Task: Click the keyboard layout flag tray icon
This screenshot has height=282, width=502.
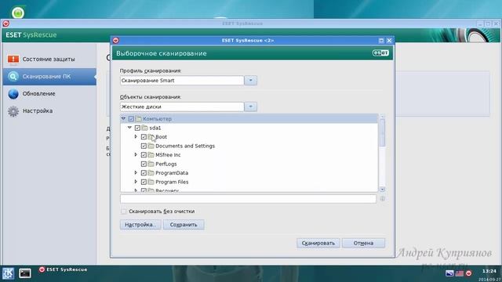Action: (x=460, y=273)
